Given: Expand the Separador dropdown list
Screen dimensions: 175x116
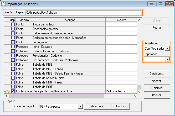Looking at the screenshot, I should pos(167,59).
